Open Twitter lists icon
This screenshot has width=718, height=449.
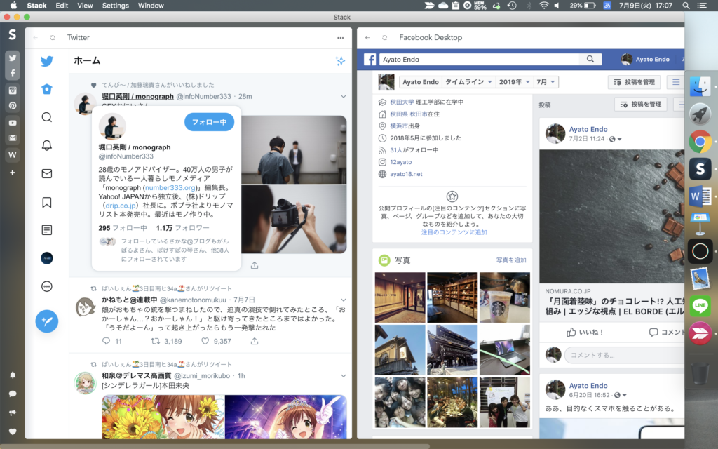point(47,230)
